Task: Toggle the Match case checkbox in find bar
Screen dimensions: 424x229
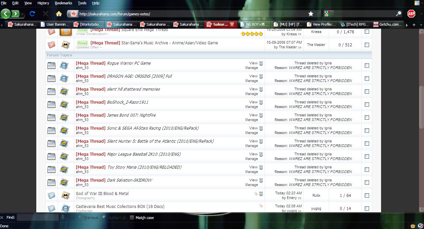Action: 132,217
